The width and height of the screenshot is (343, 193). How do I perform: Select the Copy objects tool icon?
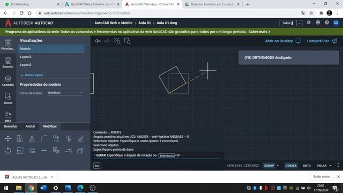56,138
